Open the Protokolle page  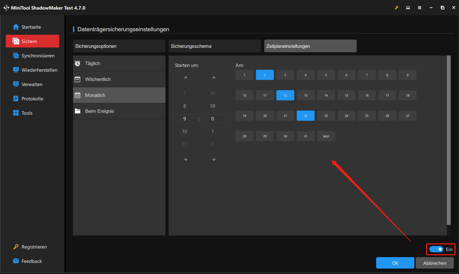33,99
